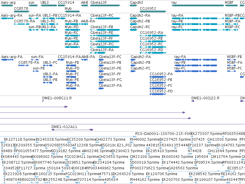The image size is (245, 184).
Task: Click transcript MSBP-RA label
Action: 233,21
